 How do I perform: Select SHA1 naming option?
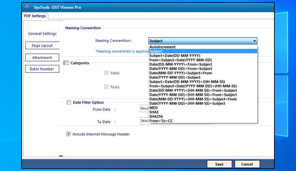click(x=203, y=112)
